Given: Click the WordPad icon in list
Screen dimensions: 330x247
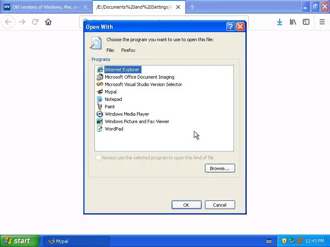Looking at the screenshot, I should 100,129.
